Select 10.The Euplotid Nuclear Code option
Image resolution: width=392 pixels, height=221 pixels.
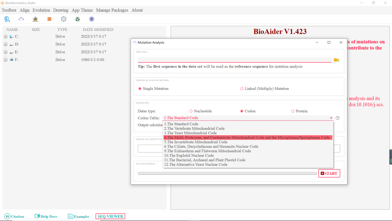pos(248,156)
